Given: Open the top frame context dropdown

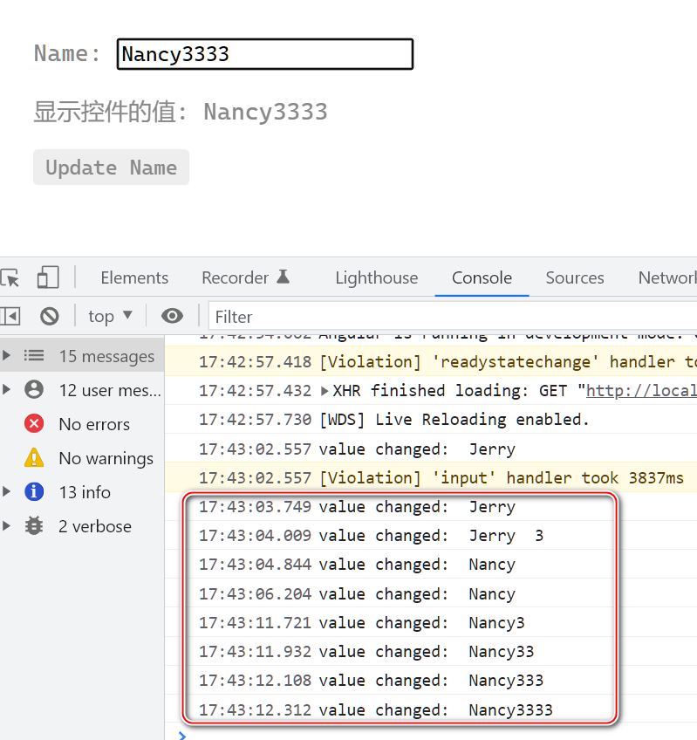Looking at the screenshot, I should click(109, 315).
